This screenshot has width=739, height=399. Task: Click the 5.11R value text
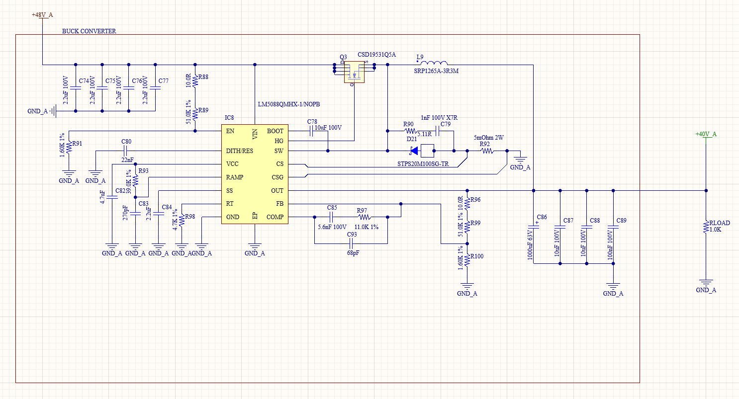coord(424,134)
